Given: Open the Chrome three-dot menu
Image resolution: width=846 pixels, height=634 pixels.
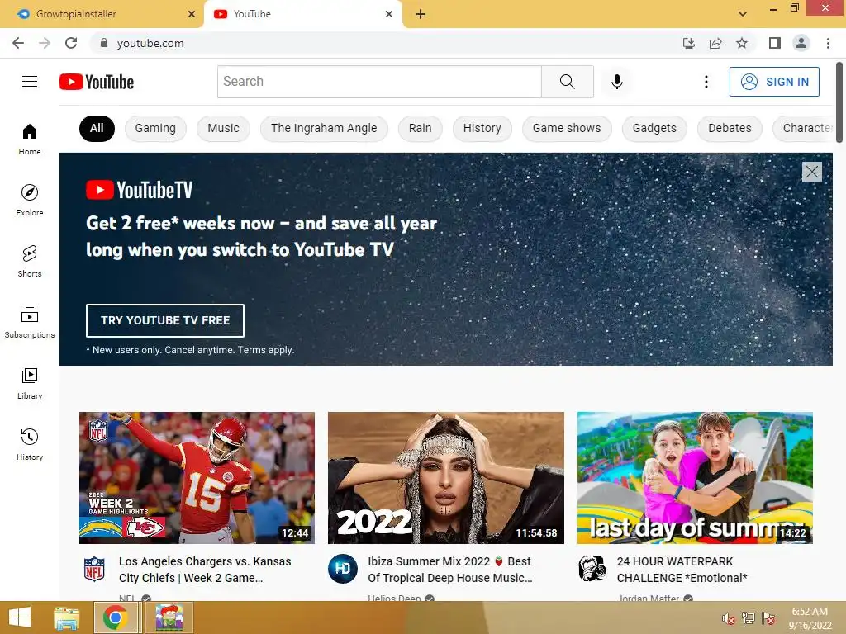Looking at the screenshot, I should coord(828,43).
